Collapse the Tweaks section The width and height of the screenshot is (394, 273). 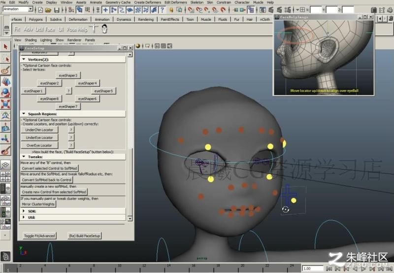(x=24, y=157)
